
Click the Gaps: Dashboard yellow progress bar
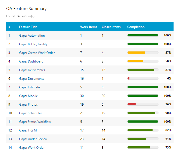pos(143,61)
